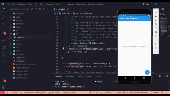Open the Extensions view
The height and width of the screenshot is (96, 170).
[3, 47]
